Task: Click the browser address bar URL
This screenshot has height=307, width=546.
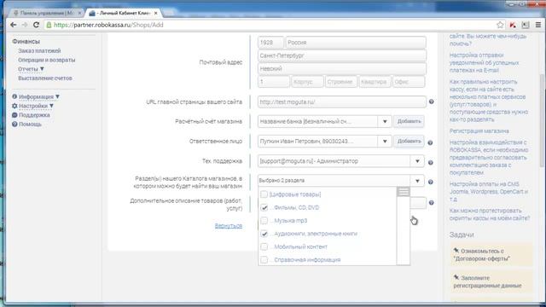Action: point(108,25)
